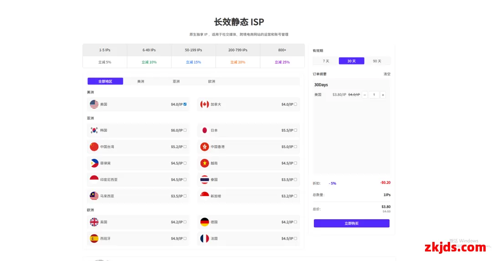Screen dimensions: 492x261
Task: Click the 立即购买 buy button
Action: 351,223
